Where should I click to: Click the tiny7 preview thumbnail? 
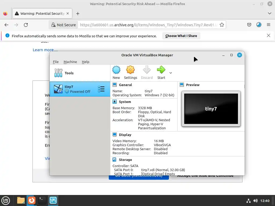click(211, 109)
